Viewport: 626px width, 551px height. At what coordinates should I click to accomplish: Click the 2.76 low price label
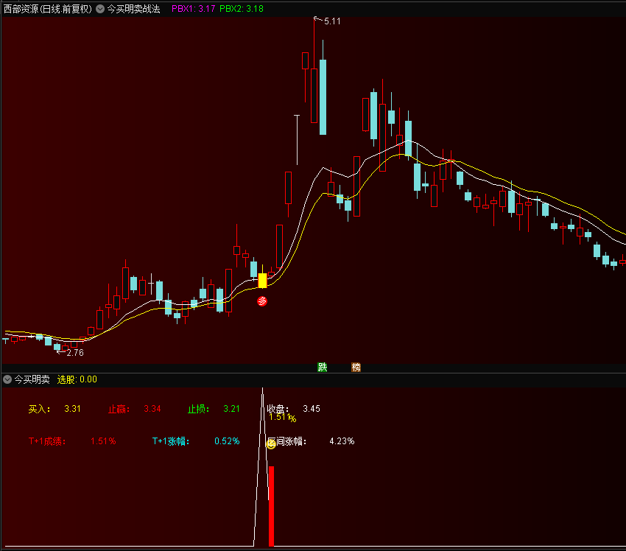(x=75, y=353)
